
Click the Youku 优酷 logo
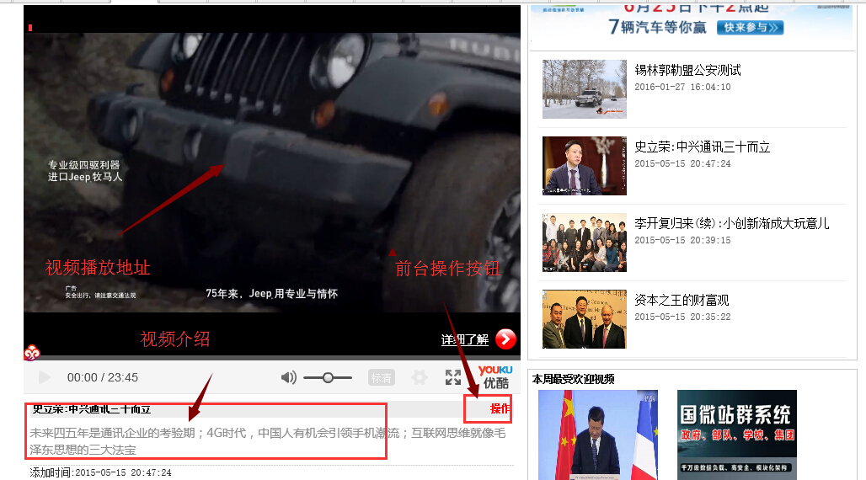[x=495, y=376]
